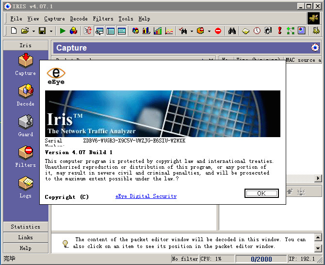Open the Capture menu
This screenshot has height=265, width=325.
(x=54, y=18)
